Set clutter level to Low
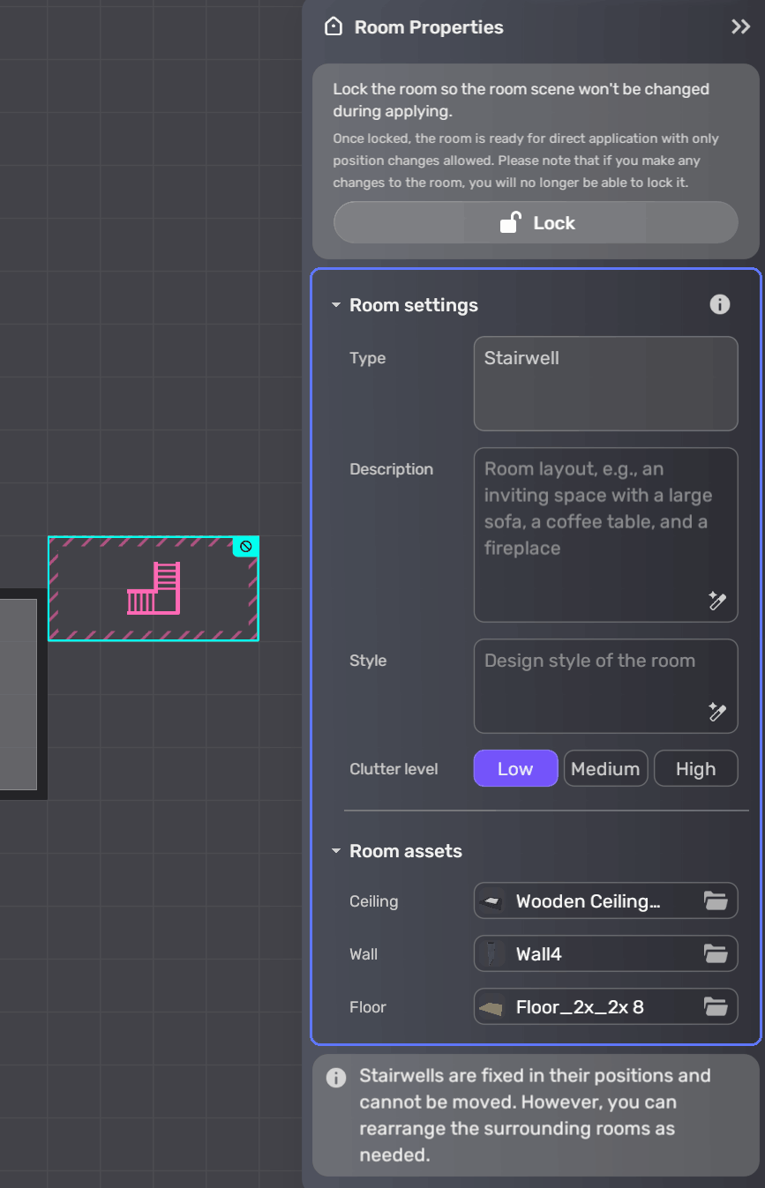 coord(515,769)
